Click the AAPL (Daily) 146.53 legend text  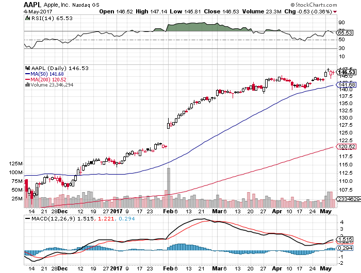tap(60, 69)
